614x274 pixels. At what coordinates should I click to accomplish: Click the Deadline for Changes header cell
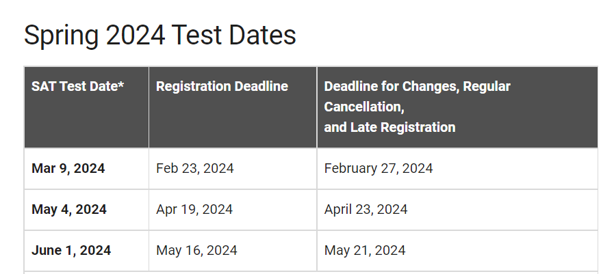417,87
